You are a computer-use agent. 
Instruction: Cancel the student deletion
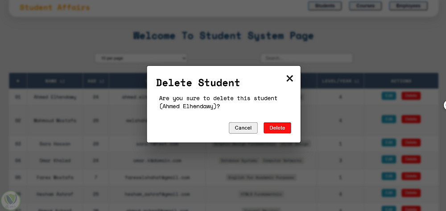[243, 128]
